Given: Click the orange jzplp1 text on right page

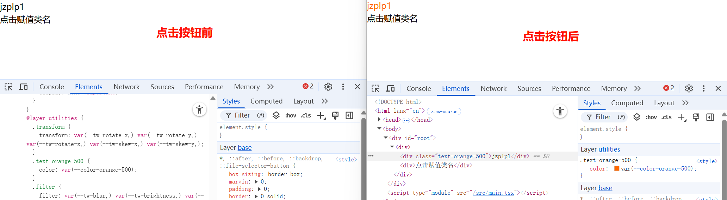Looking at the screenshot, I should 379,6.
